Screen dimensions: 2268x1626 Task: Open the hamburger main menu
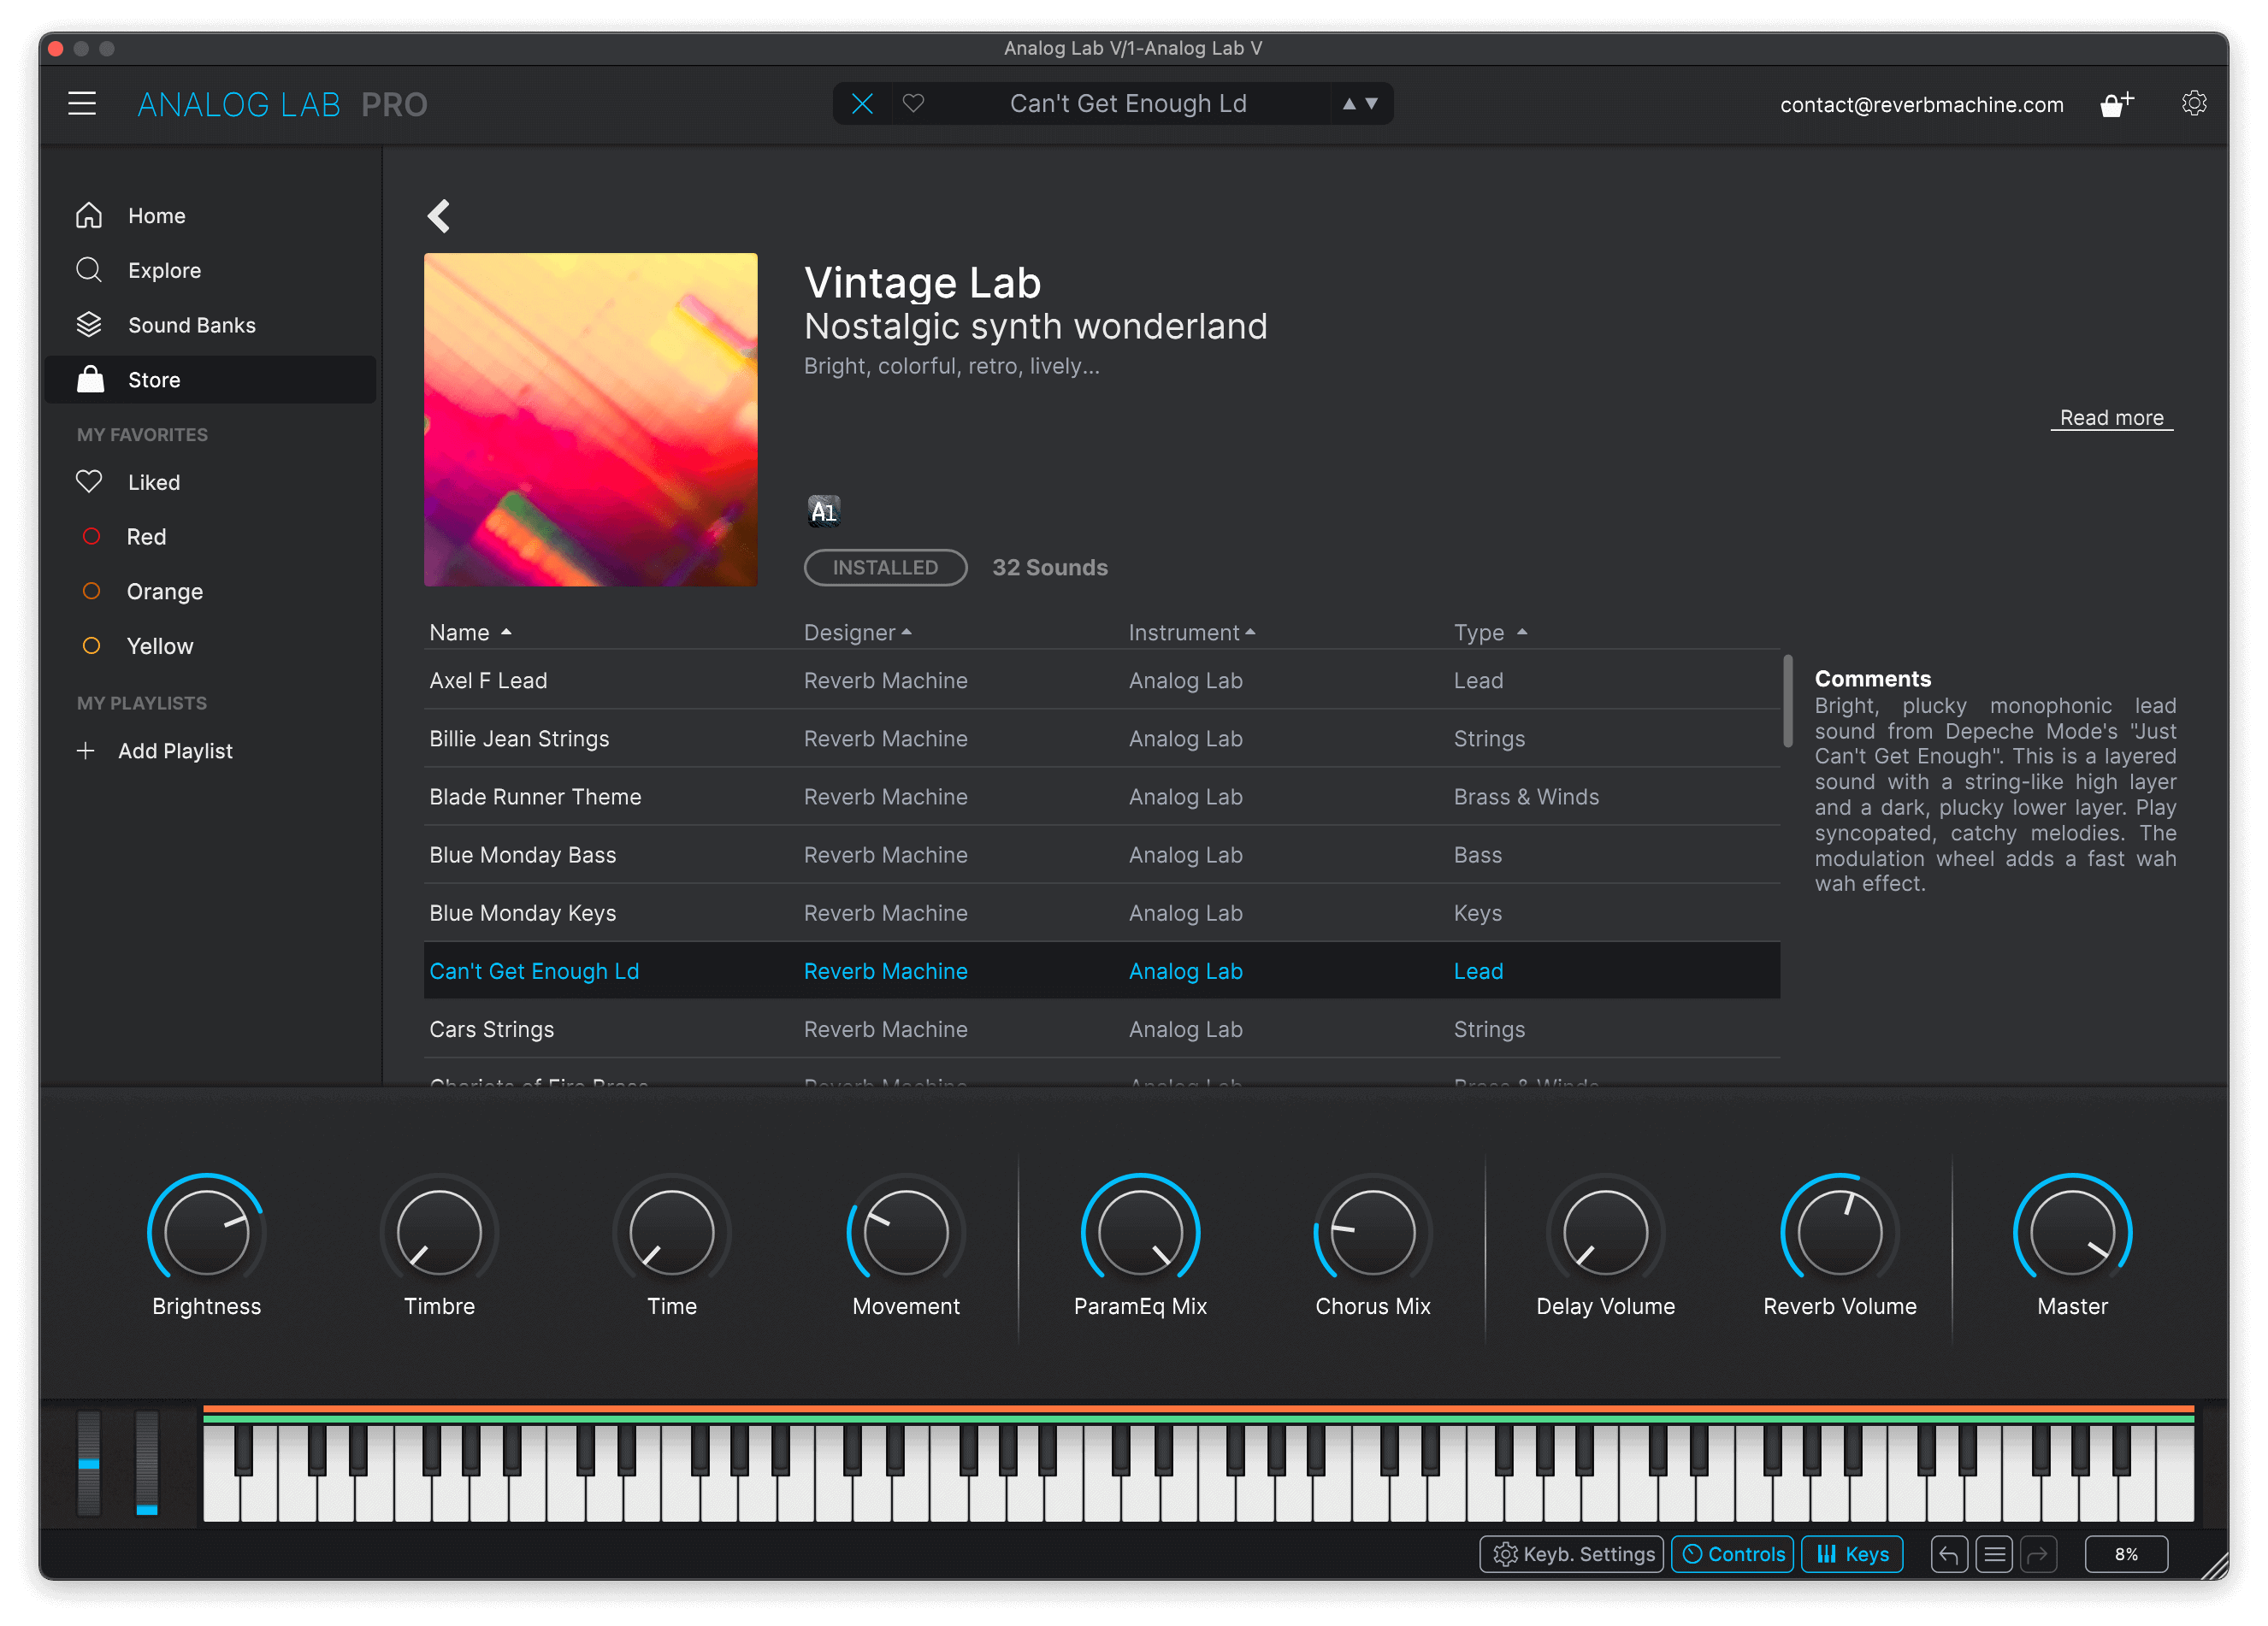coord(82,103)
